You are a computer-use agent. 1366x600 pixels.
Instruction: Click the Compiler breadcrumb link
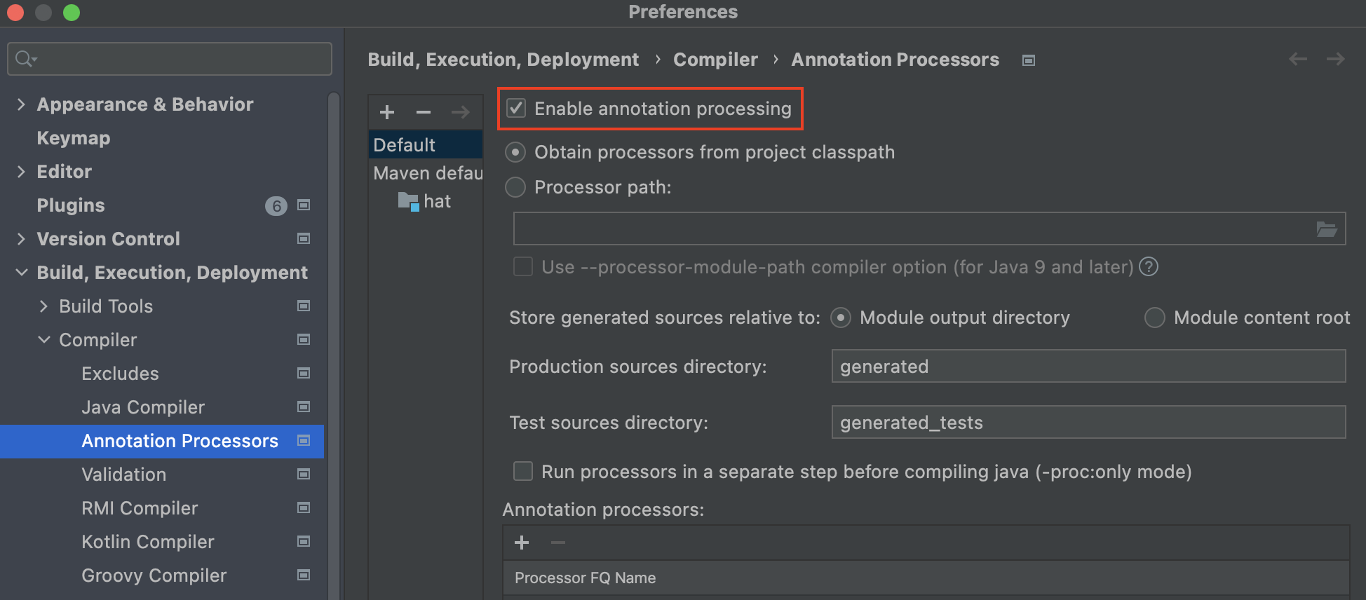tap(715, 60)
